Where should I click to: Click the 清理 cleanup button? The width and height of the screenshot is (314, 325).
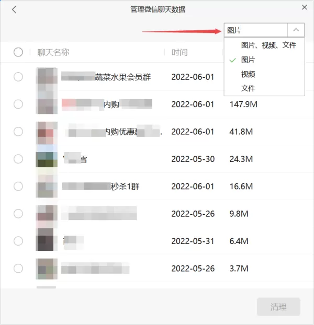pyautogui.click(x=278, y=307)
